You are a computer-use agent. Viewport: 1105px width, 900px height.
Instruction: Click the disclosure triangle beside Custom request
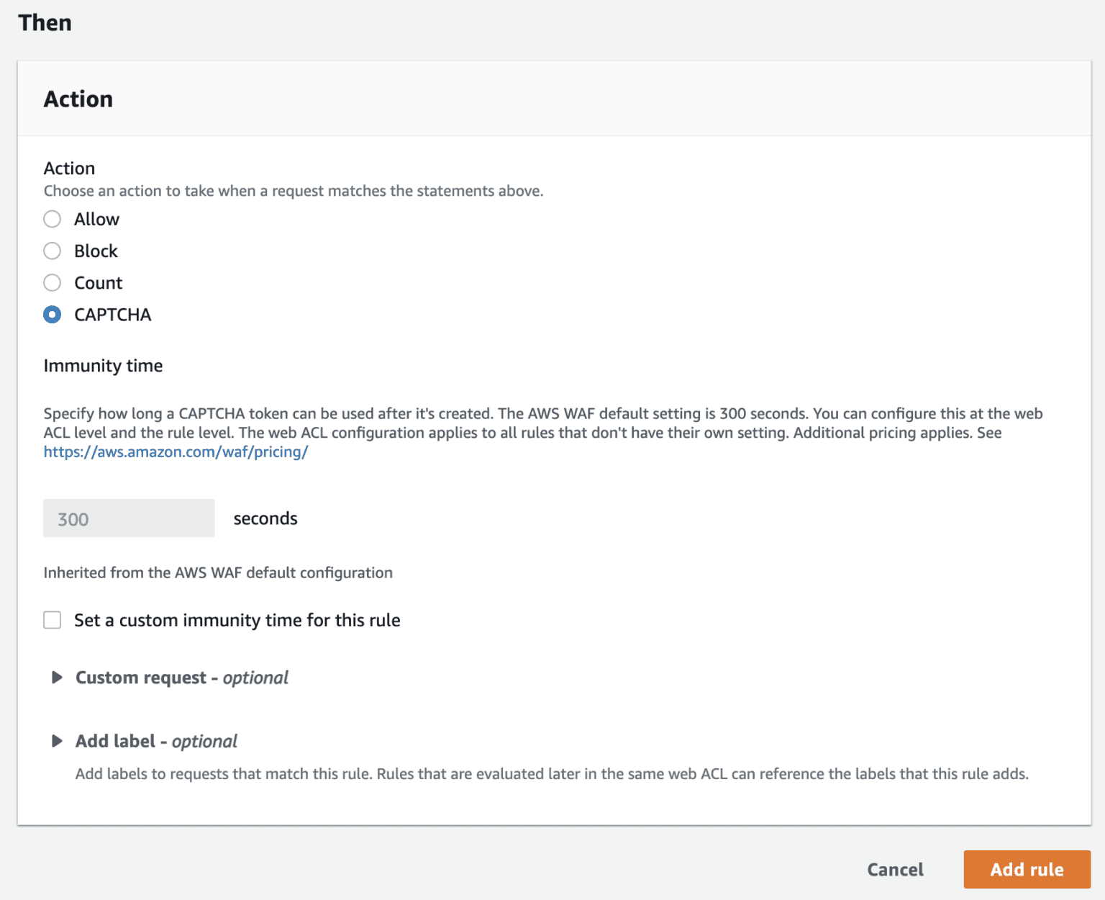58,678
